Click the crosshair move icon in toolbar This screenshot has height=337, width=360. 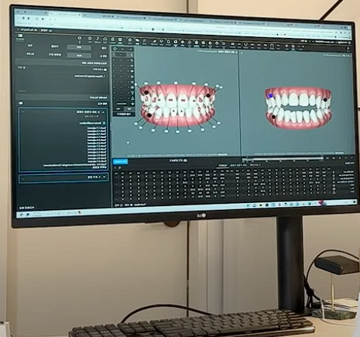coord(286,46)
